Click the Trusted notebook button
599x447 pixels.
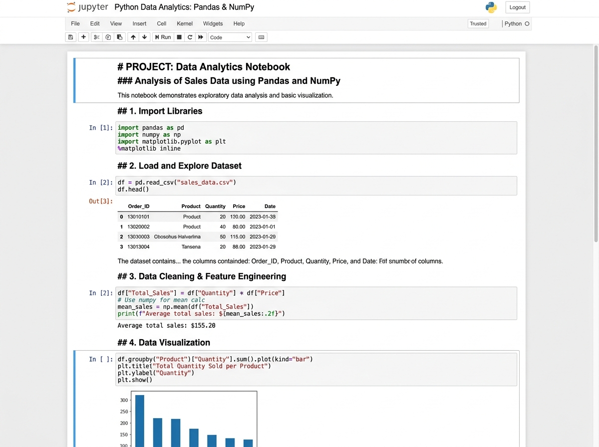click(478, 23)
